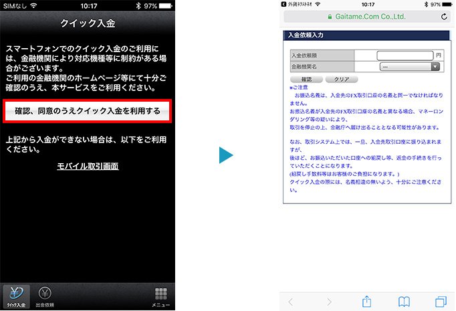Click the 金融機関名 dropdown arrow

435,67
